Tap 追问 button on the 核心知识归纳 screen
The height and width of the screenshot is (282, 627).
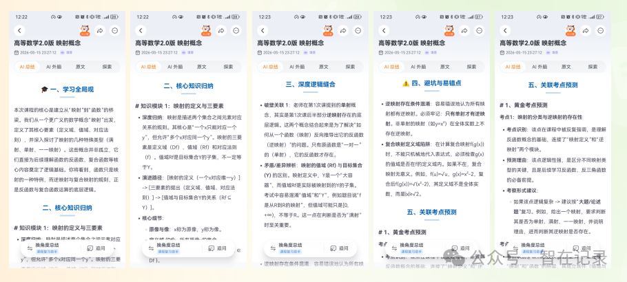tap(217, 248)
